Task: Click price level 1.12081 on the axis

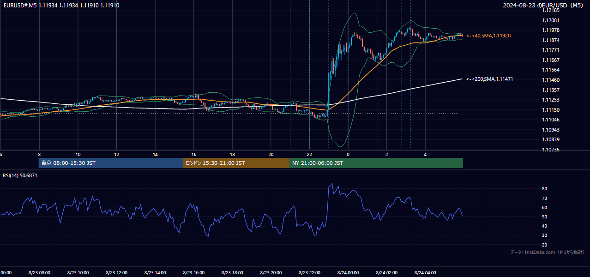Action: pos(550,20)
